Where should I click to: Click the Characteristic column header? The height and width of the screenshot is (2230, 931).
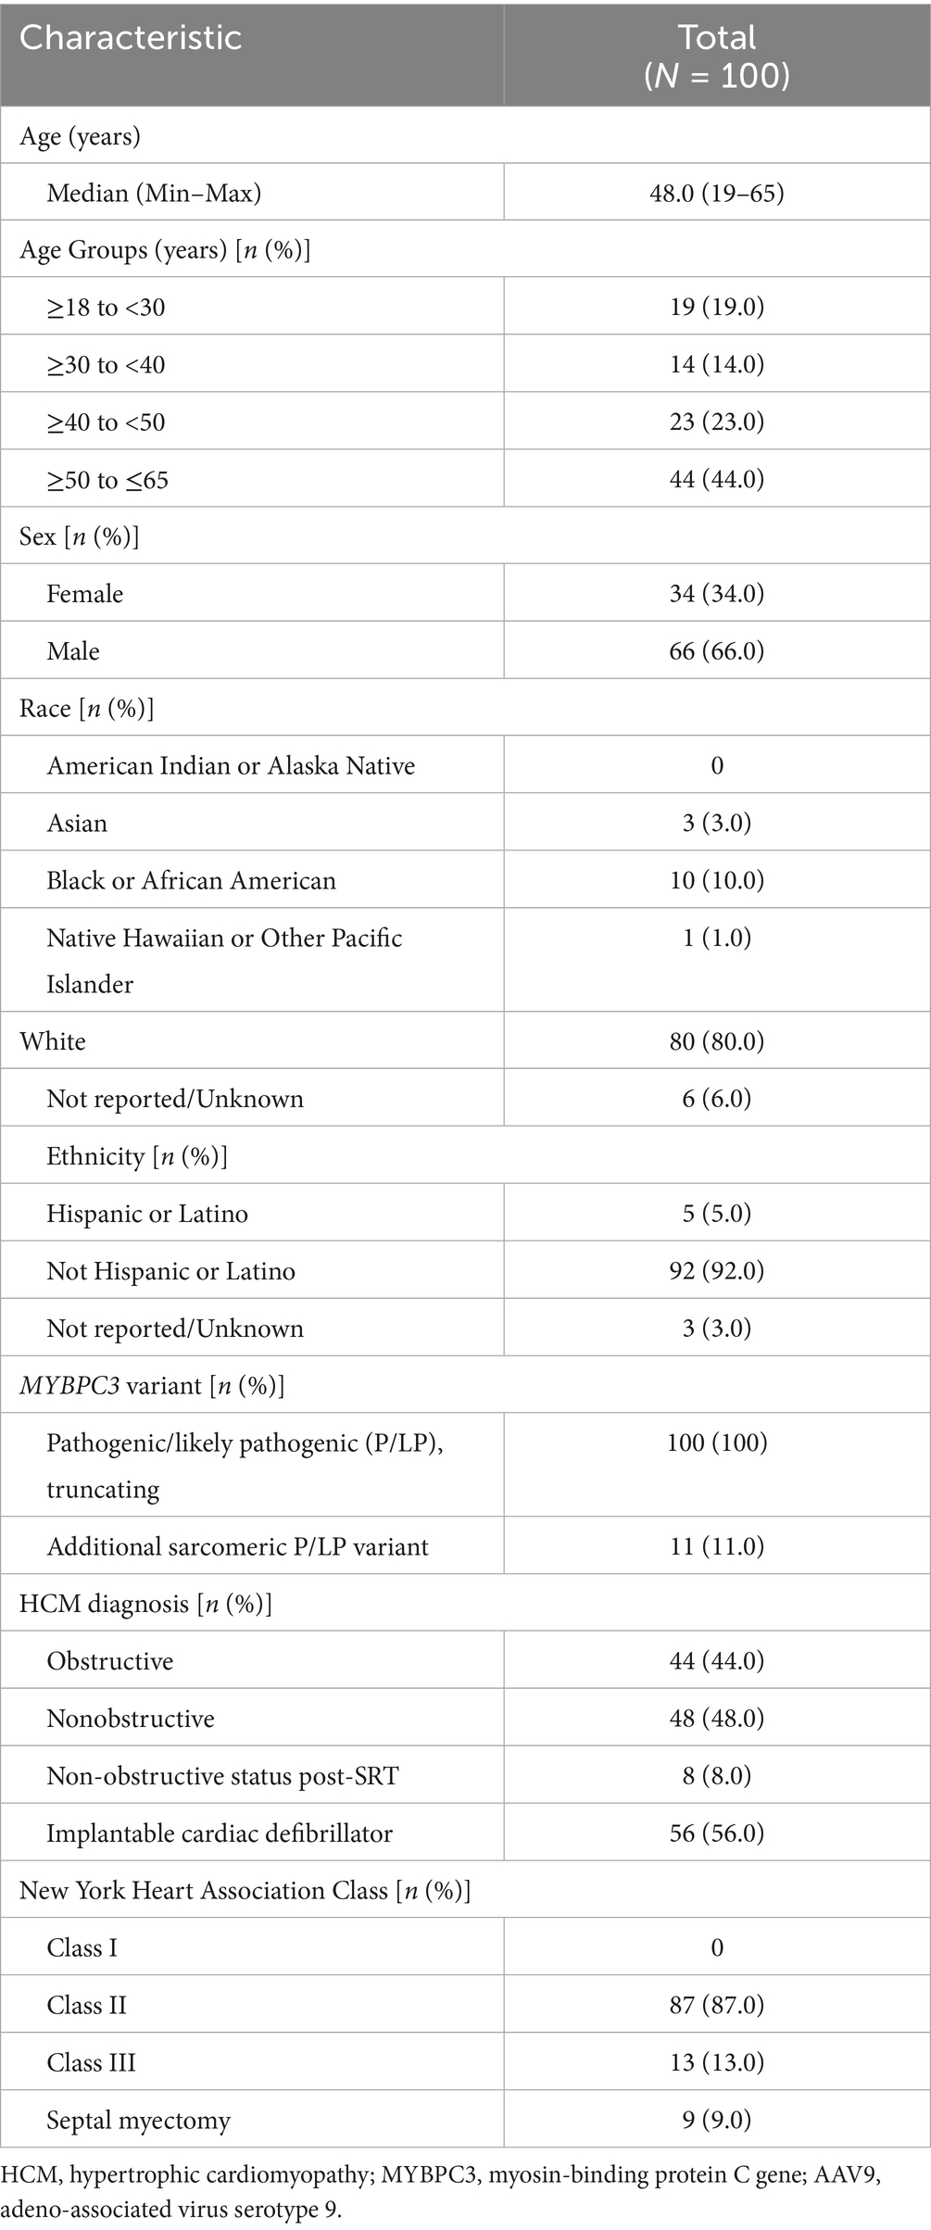point(131,38)
